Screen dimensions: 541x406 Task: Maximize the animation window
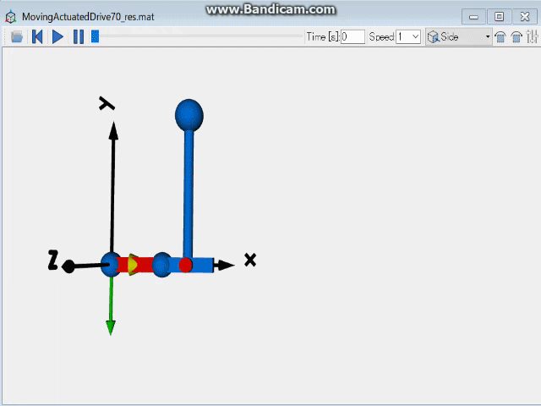pos(499,16)
